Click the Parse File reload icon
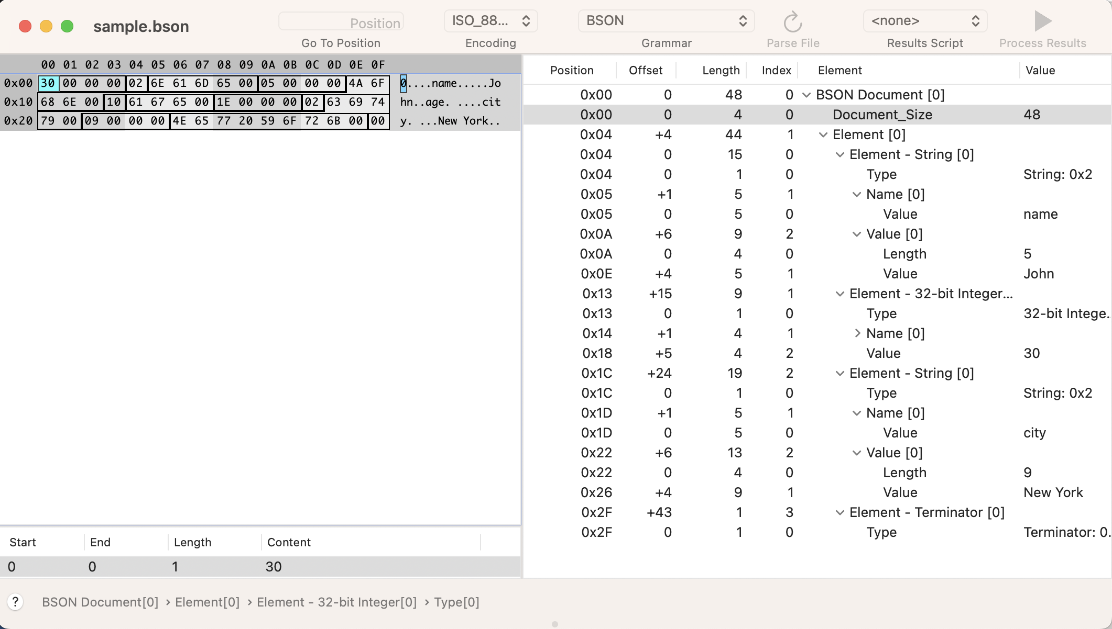Viewport: 1112px width, 629px height. 792,22
